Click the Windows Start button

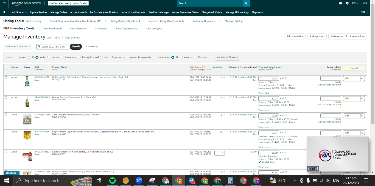point(7,181)
